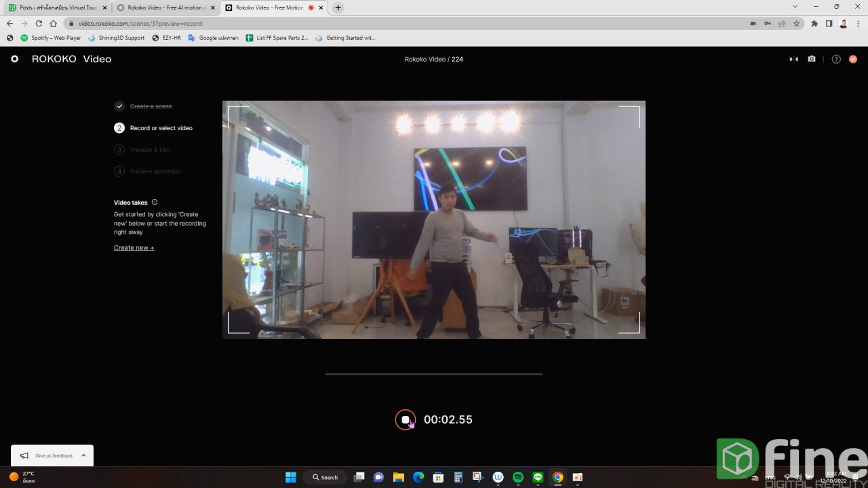The image size is (868, 488).
Task: Toggle the Chrome side panel
Action: click(829, 23)
